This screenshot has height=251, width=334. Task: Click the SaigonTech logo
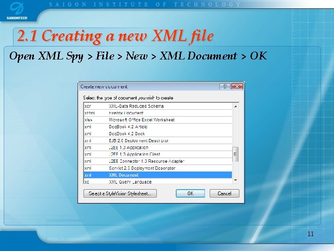17,11
